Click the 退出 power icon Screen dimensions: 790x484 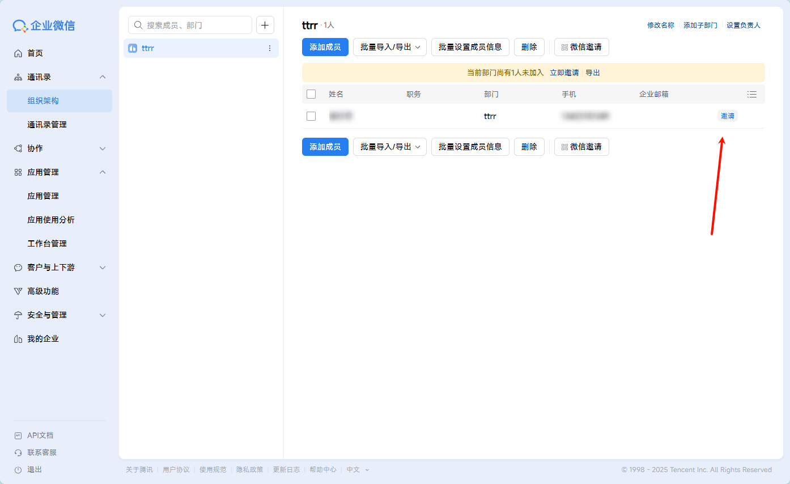(x=18, y=470)
